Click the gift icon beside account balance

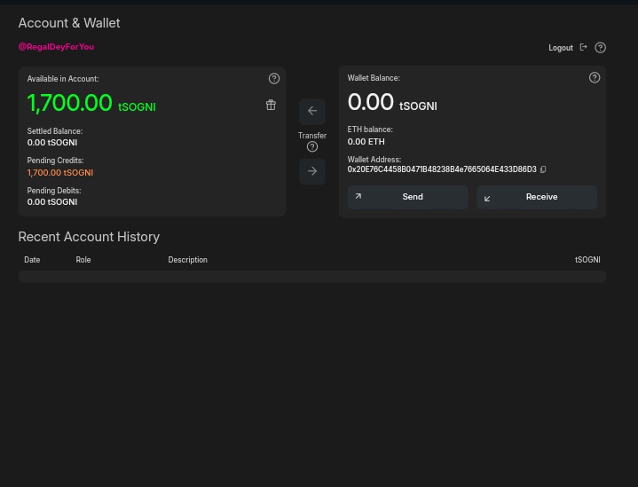point(271,105)
